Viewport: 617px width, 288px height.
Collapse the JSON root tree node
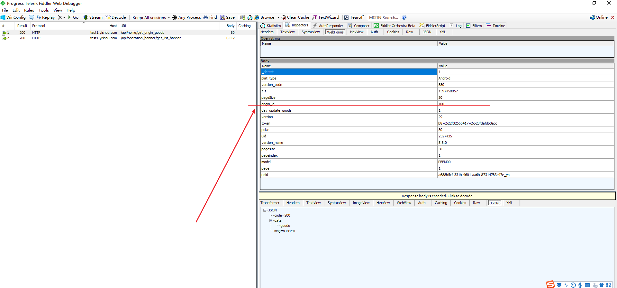coord(265,210)
